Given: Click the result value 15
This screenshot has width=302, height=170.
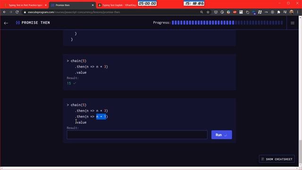Looking at the screenshot, I should (69, 83).
